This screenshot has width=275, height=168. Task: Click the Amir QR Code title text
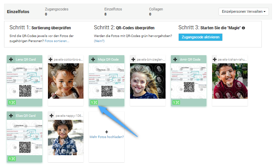point(190,60)
